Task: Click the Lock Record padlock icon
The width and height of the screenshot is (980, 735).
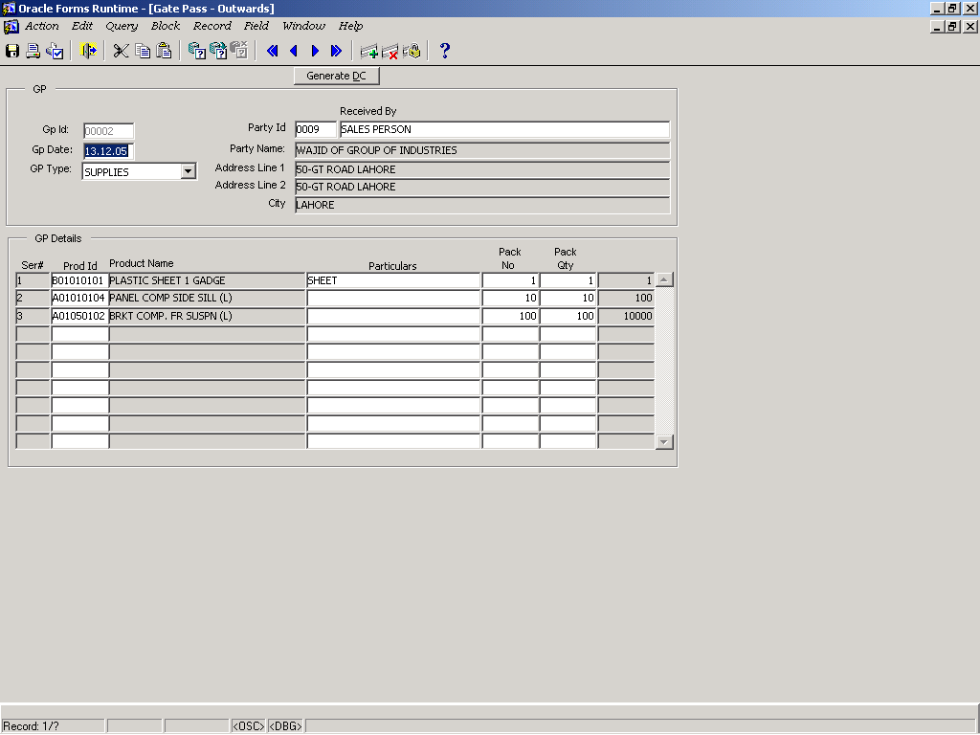Action: click(412, 51)
